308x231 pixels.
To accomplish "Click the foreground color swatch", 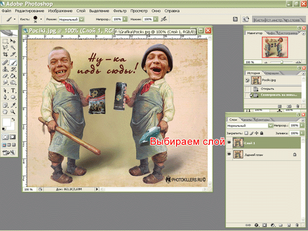I will tap(6, 122).
